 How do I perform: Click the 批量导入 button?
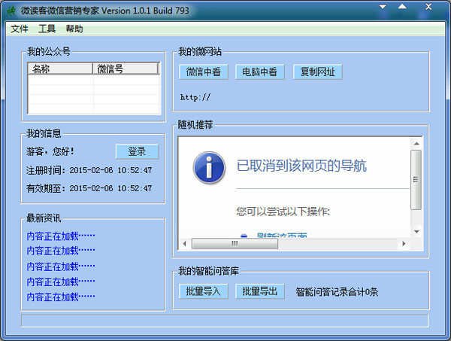(204, 291)
